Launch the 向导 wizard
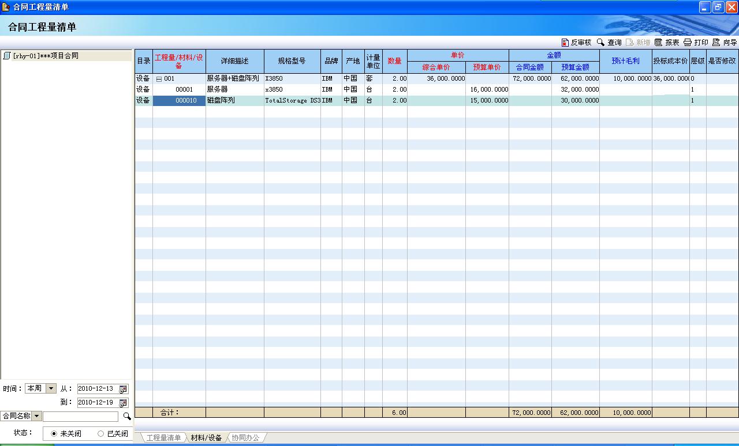 [x=716, y=43]
